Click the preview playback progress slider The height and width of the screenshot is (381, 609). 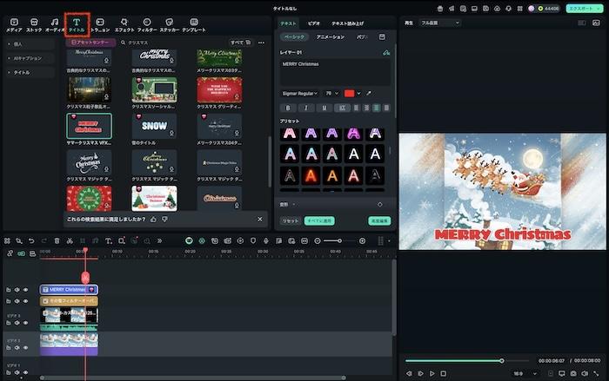466,361
